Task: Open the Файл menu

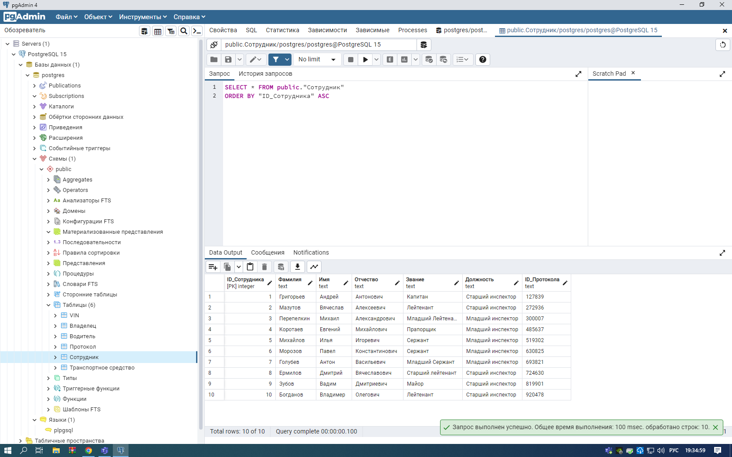Action: (66, 17)
